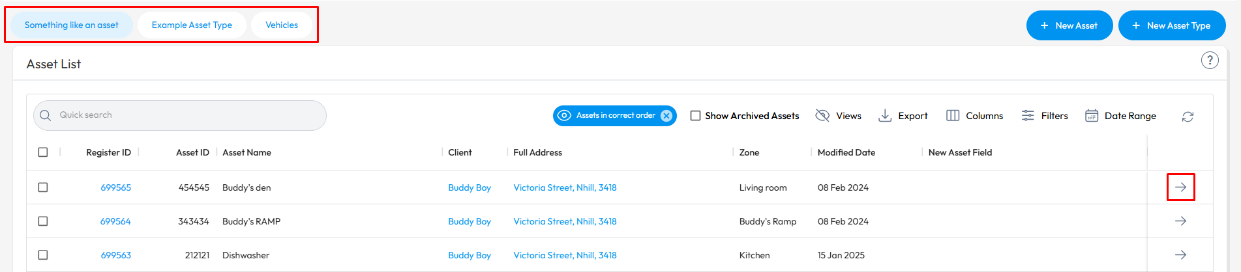Image resolution: width=1241 pixels, height=272 pixels.
Task: Click asset name 'Buddy's den'
Action: [x=247, y=187]
